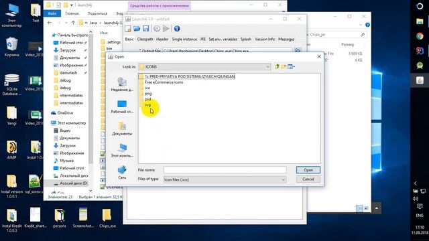The image size is (429, 241).
Task: Select dasturlash folder in quick access
Action: 66,73
